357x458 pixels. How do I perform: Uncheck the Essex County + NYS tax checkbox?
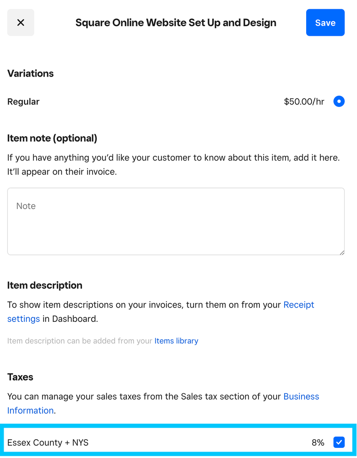click(339, 442)
